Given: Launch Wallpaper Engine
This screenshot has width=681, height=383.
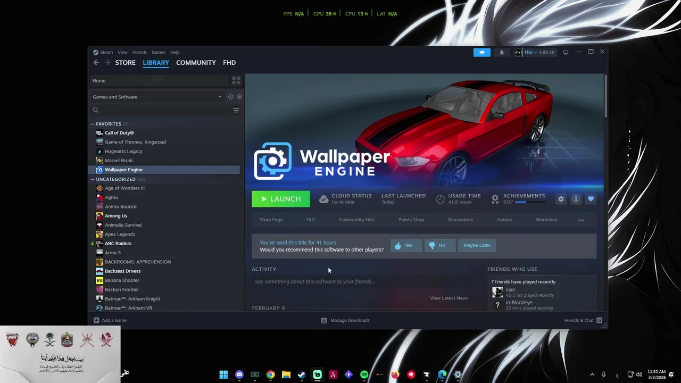Looking at the screenshot, I should [281, 199].
